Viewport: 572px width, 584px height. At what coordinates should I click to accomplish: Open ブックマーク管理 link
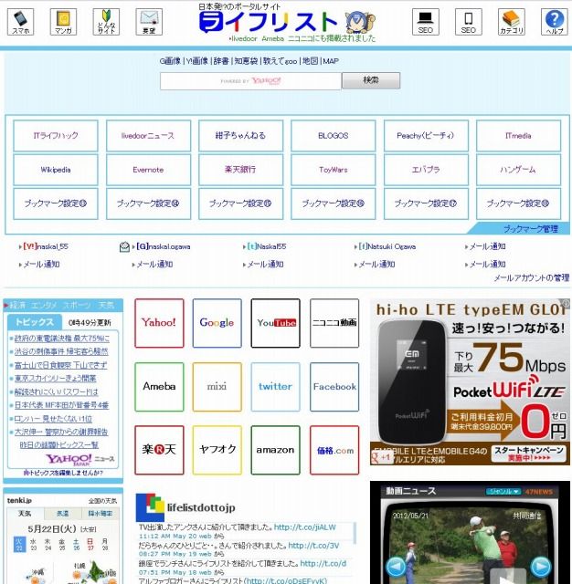click(531, 229)
